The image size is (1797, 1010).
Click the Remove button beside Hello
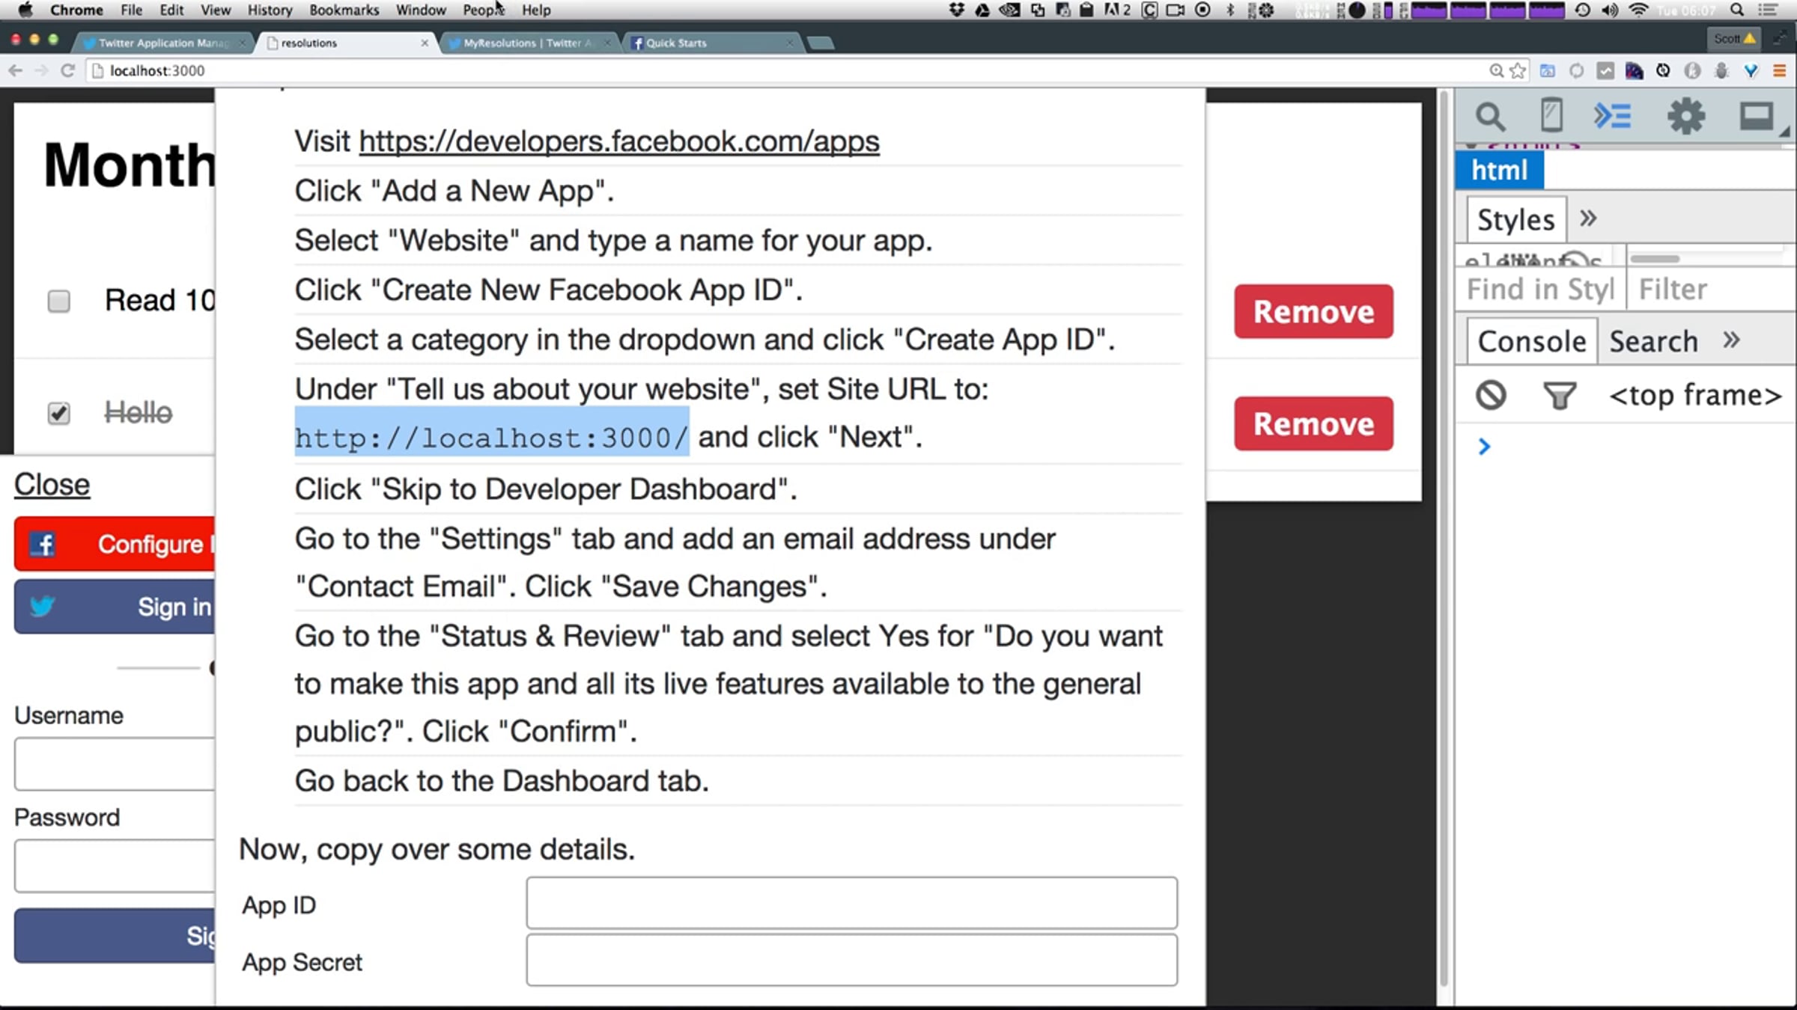pyautogui.click(x=1313, y=423)
